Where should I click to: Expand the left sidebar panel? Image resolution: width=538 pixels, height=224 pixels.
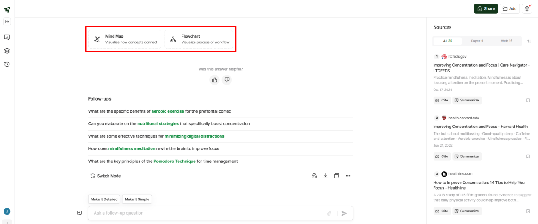pyautogui.click(x=7, y=21)
